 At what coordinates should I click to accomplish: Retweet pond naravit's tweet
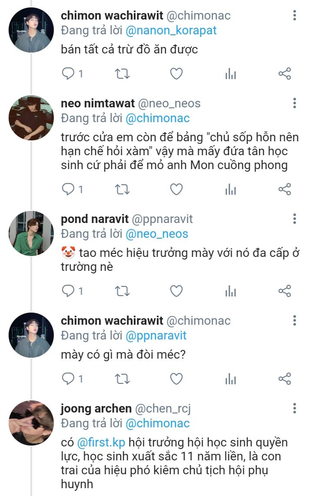[x=122, y=291]
